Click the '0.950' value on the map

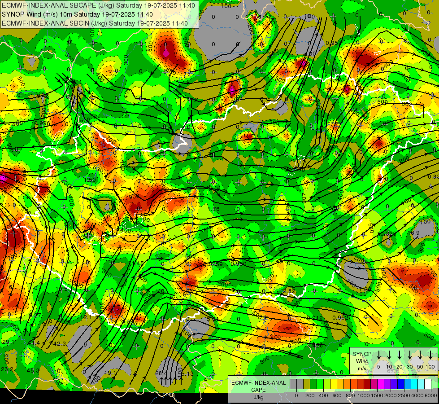coord(239,264)
